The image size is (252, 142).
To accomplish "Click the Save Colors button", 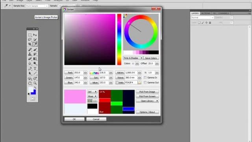I will tap(151, 58).
